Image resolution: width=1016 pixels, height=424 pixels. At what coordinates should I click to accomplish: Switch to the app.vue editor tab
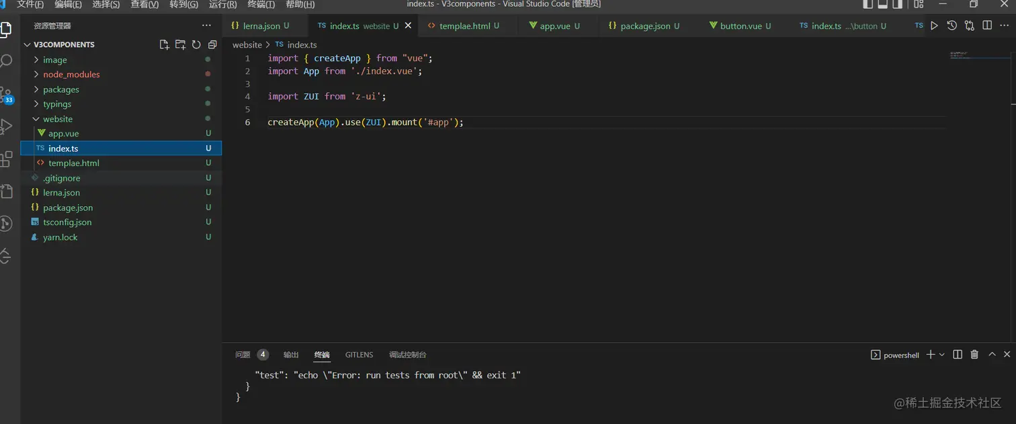559,26
